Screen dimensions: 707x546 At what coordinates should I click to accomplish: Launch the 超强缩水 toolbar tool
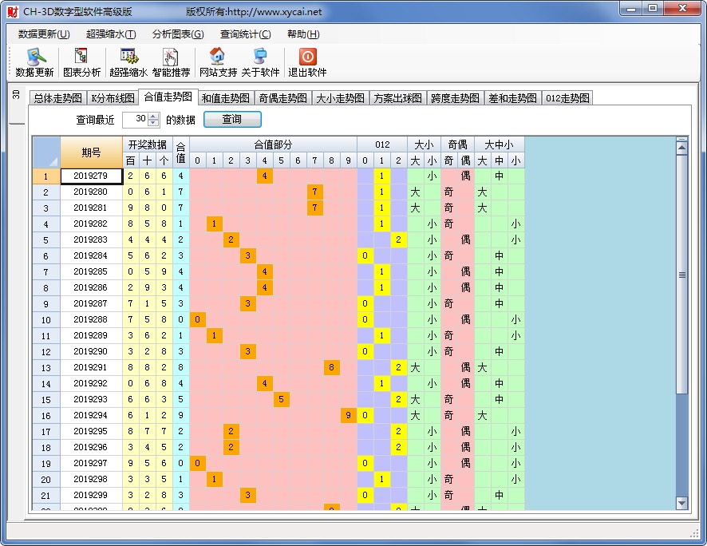[128, 62]
